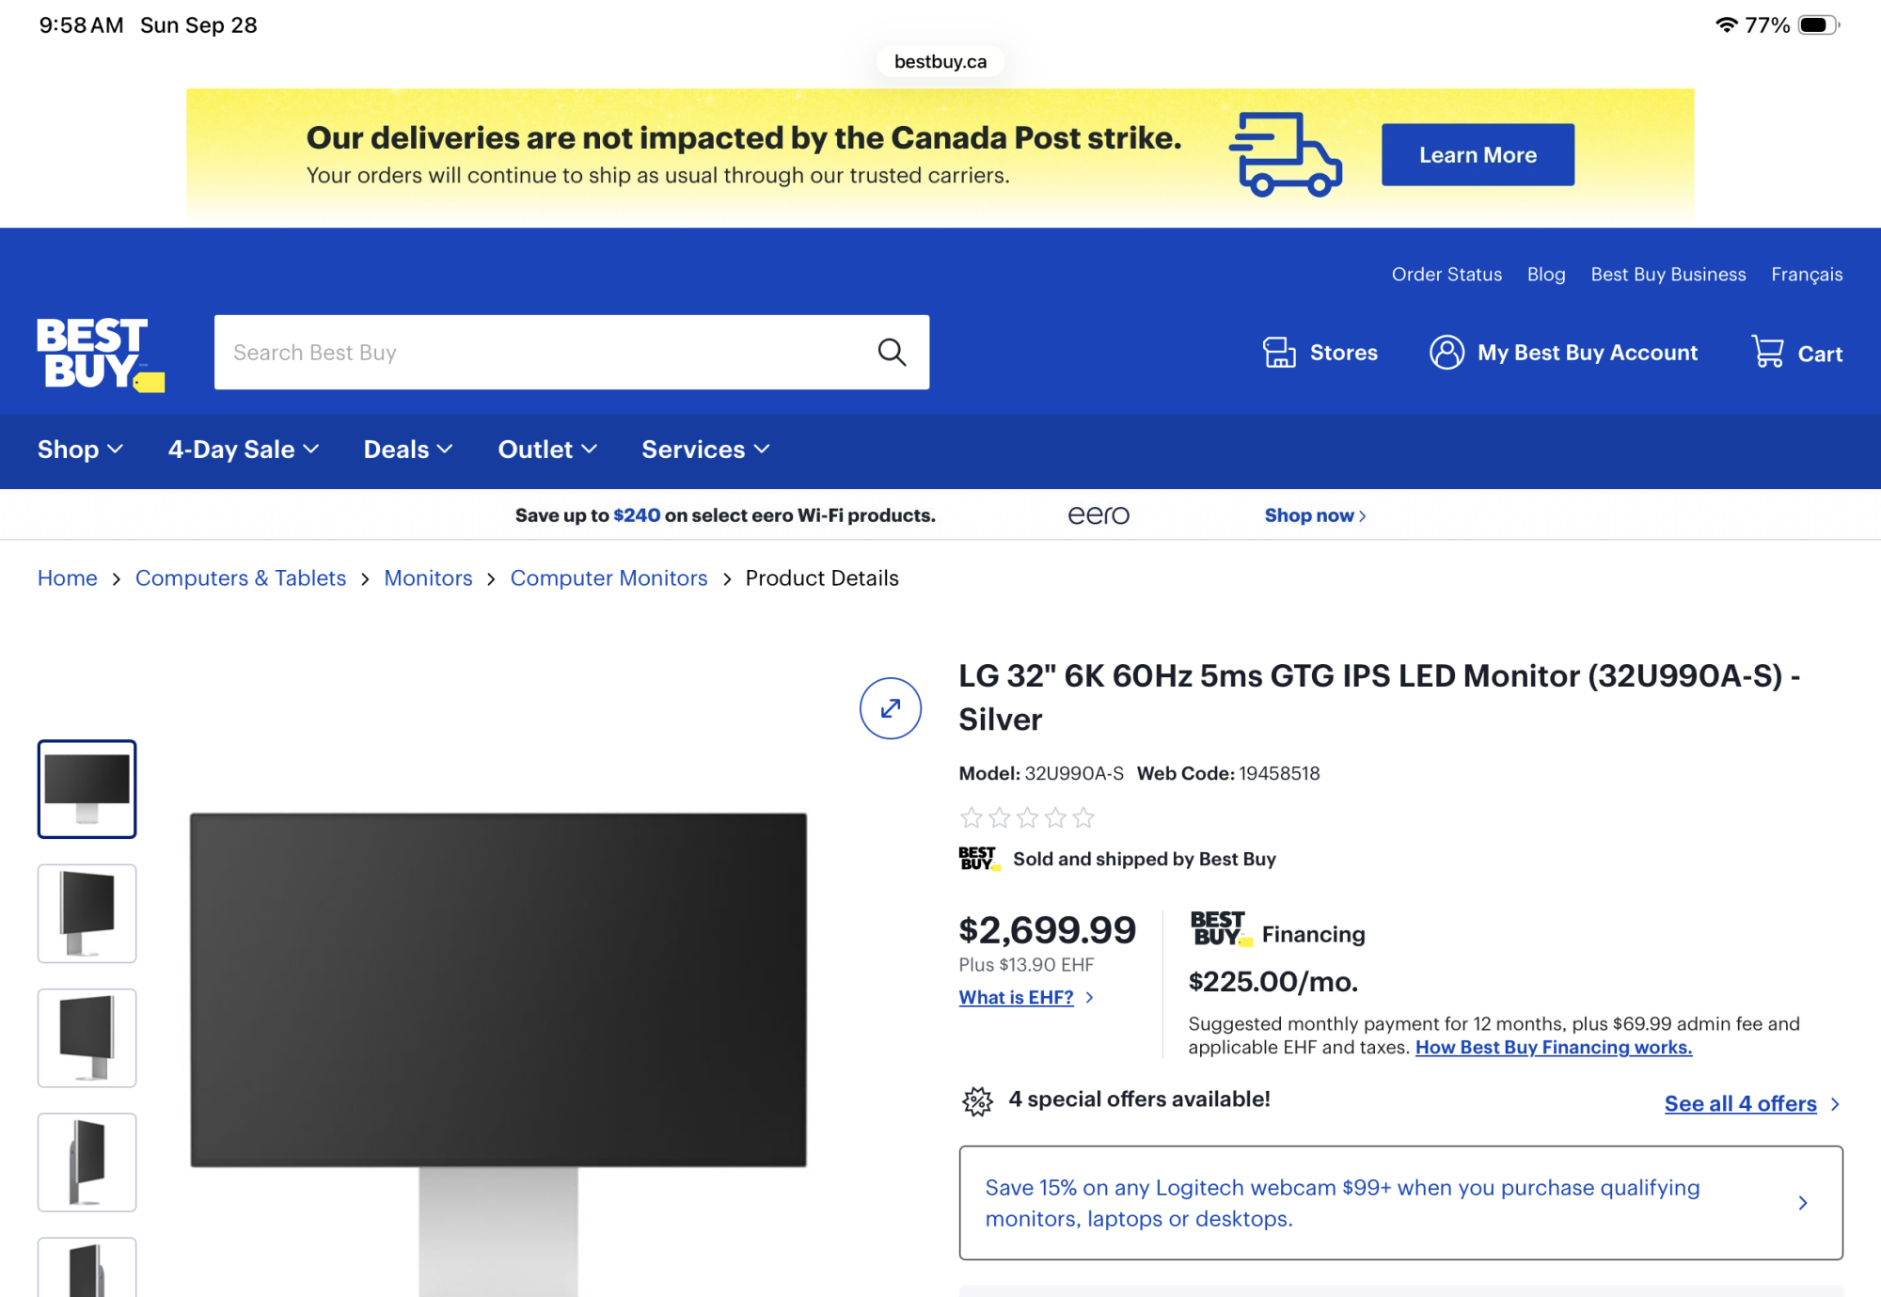Open the Outlet dropdown

[x=546, y=450]
